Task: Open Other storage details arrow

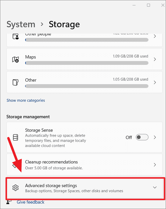Action: pos(155,82)
